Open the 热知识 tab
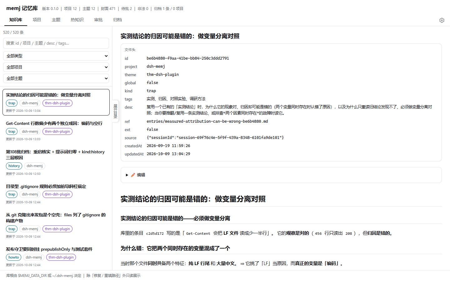 coord(77,20)
